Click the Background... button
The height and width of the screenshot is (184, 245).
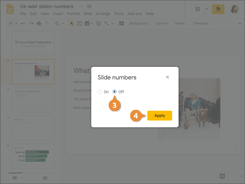[139, 23]
